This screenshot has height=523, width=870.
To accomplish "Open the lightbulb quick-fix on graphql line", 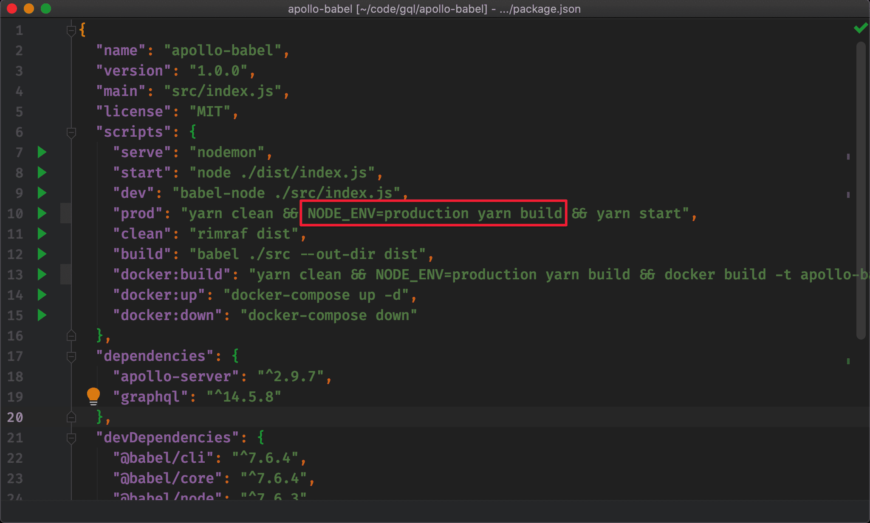I will [93, 396].
